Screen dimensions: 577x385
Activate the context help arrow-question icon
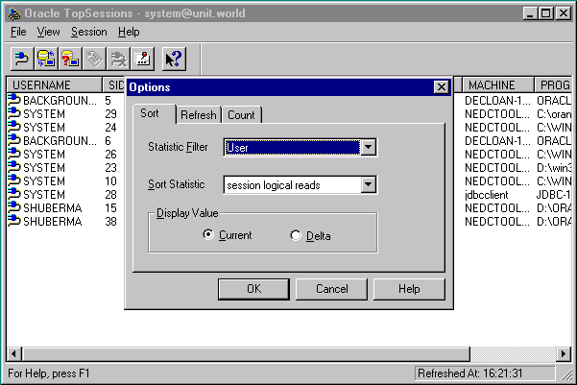point(174,59)
